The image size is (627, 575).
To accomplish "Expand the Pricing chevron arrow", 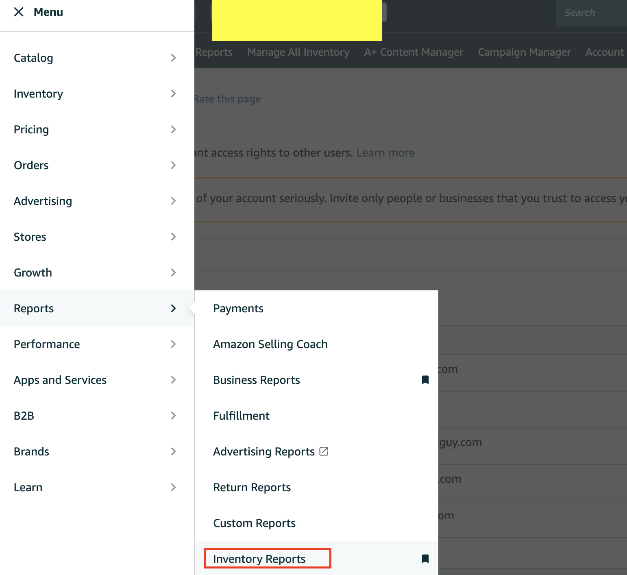I will pyautogui.click(x=174, y=129).
